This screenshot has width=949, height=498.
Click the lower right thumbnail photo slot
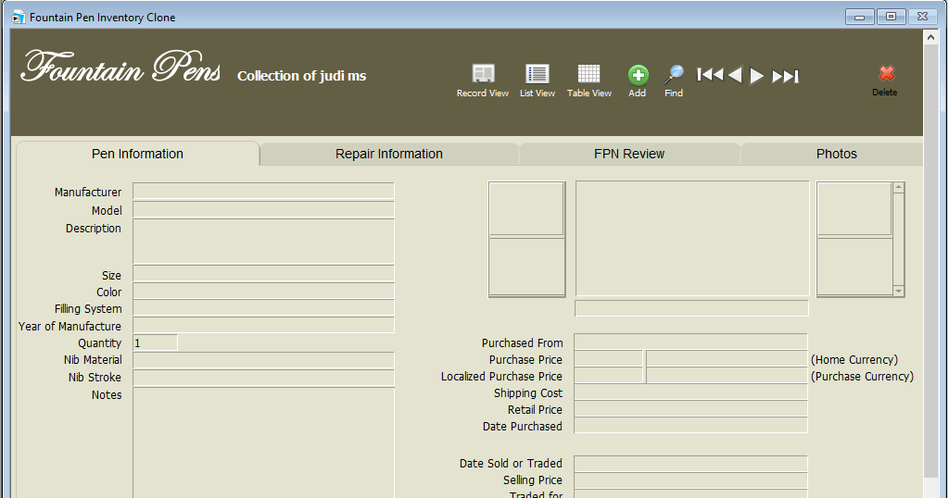coord(854,267)
